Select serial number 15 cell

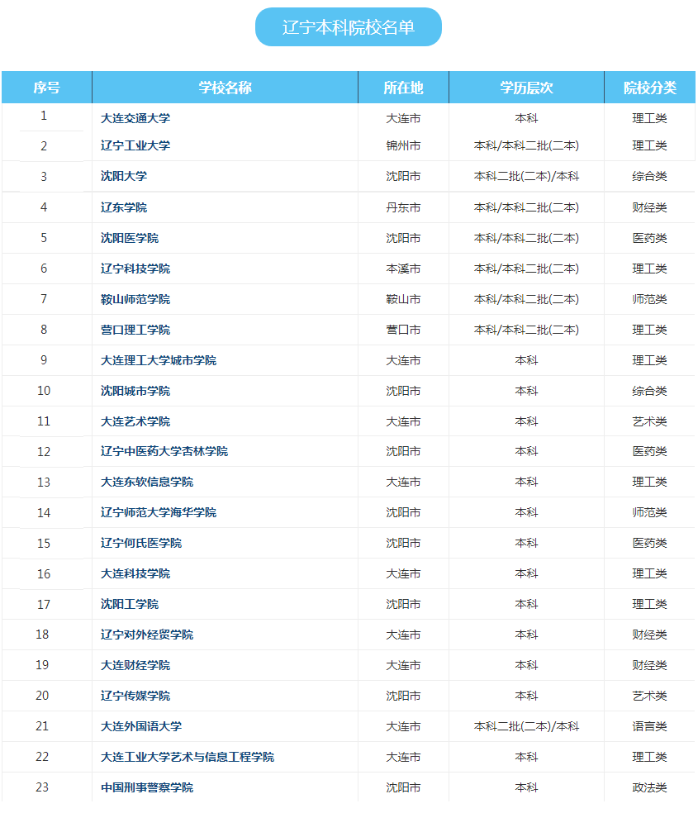pyautogui.click(x=44, y=544)
